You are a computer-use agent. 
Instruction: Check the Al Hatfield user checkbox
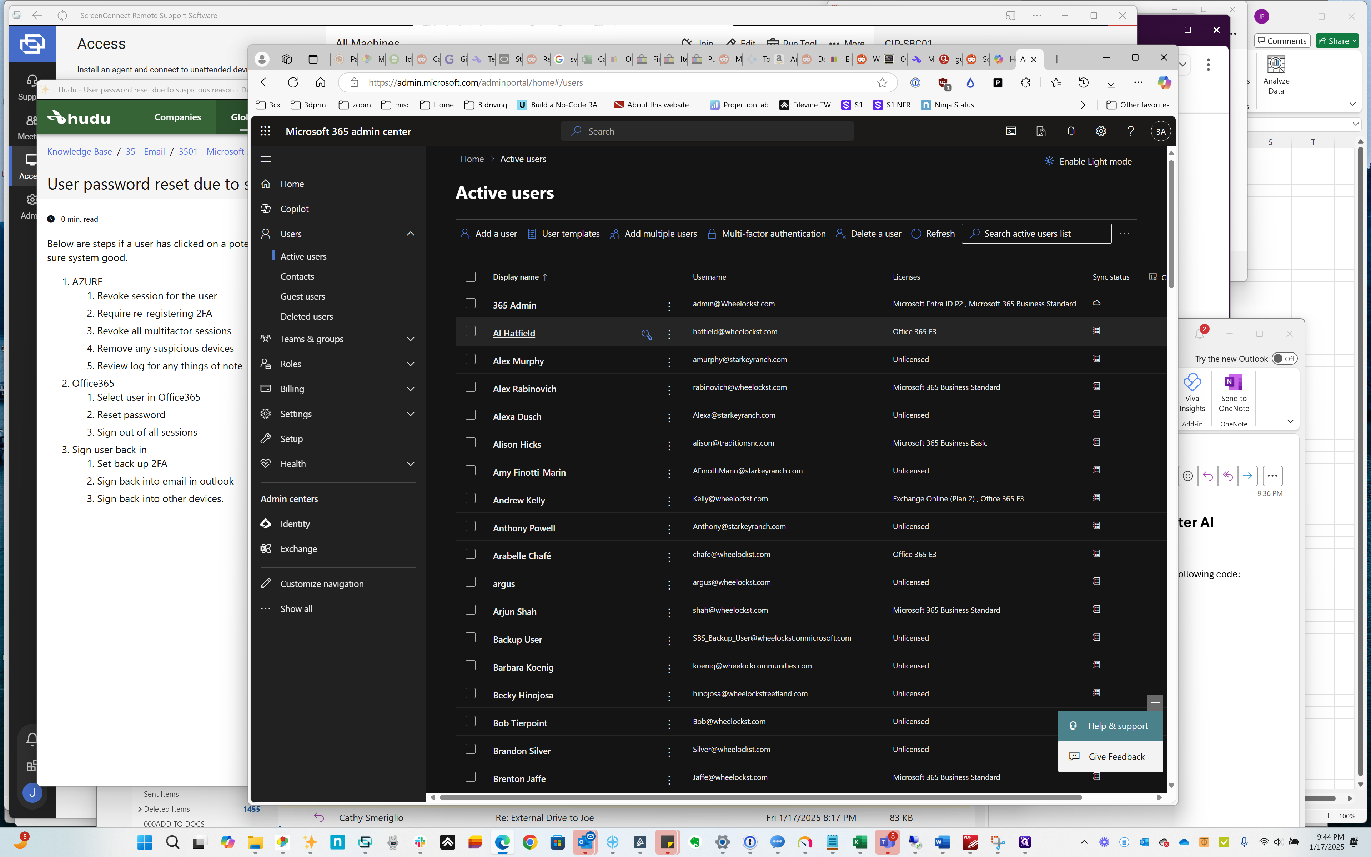470,331
